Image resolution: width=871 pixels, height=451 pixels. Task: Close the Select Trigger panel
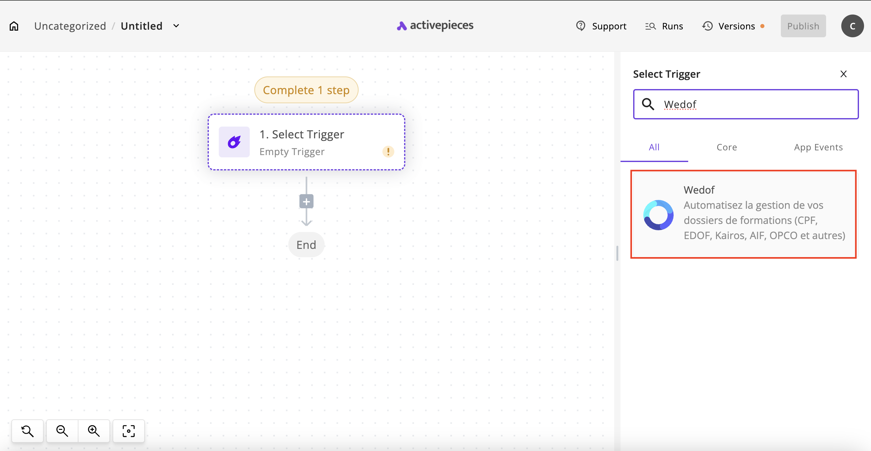[x=843, y=74]
